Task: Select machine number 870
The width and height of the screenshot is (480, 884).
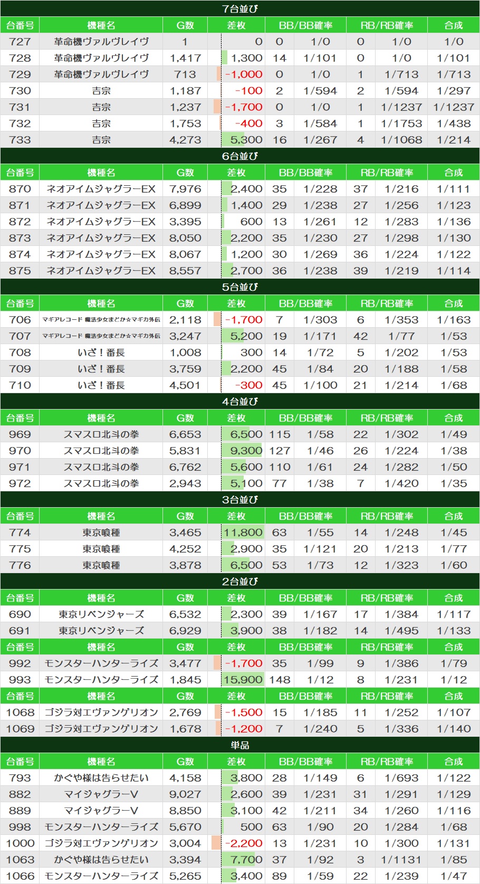Action: point(20,188)
